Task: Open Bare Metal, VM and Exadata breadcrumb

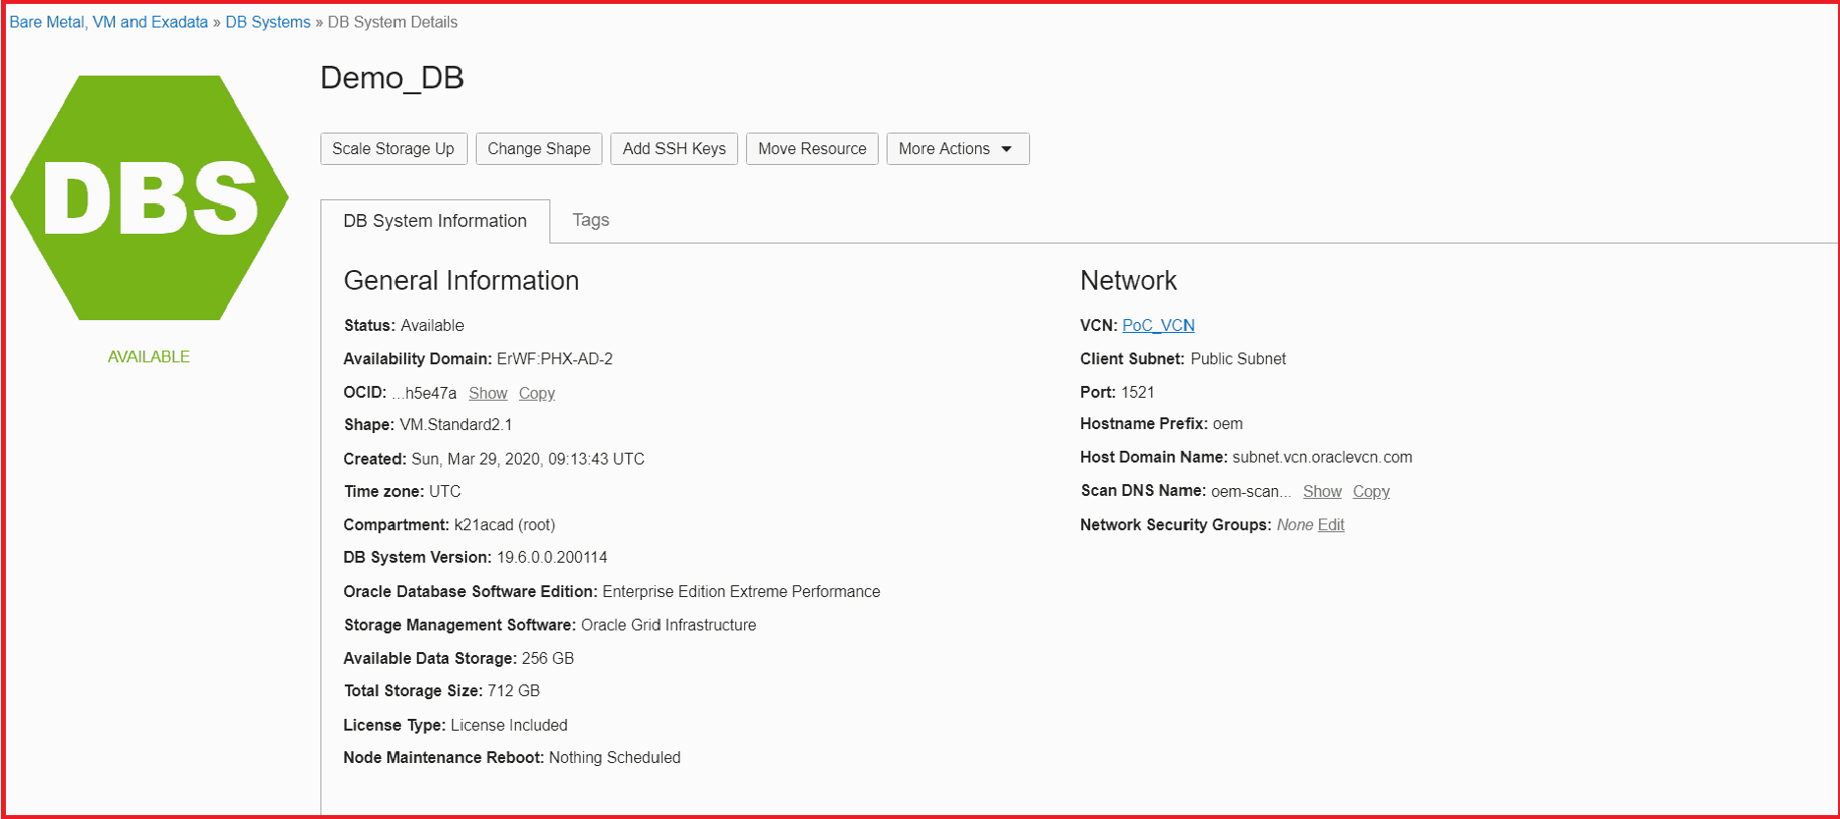Action: point(108,22)
